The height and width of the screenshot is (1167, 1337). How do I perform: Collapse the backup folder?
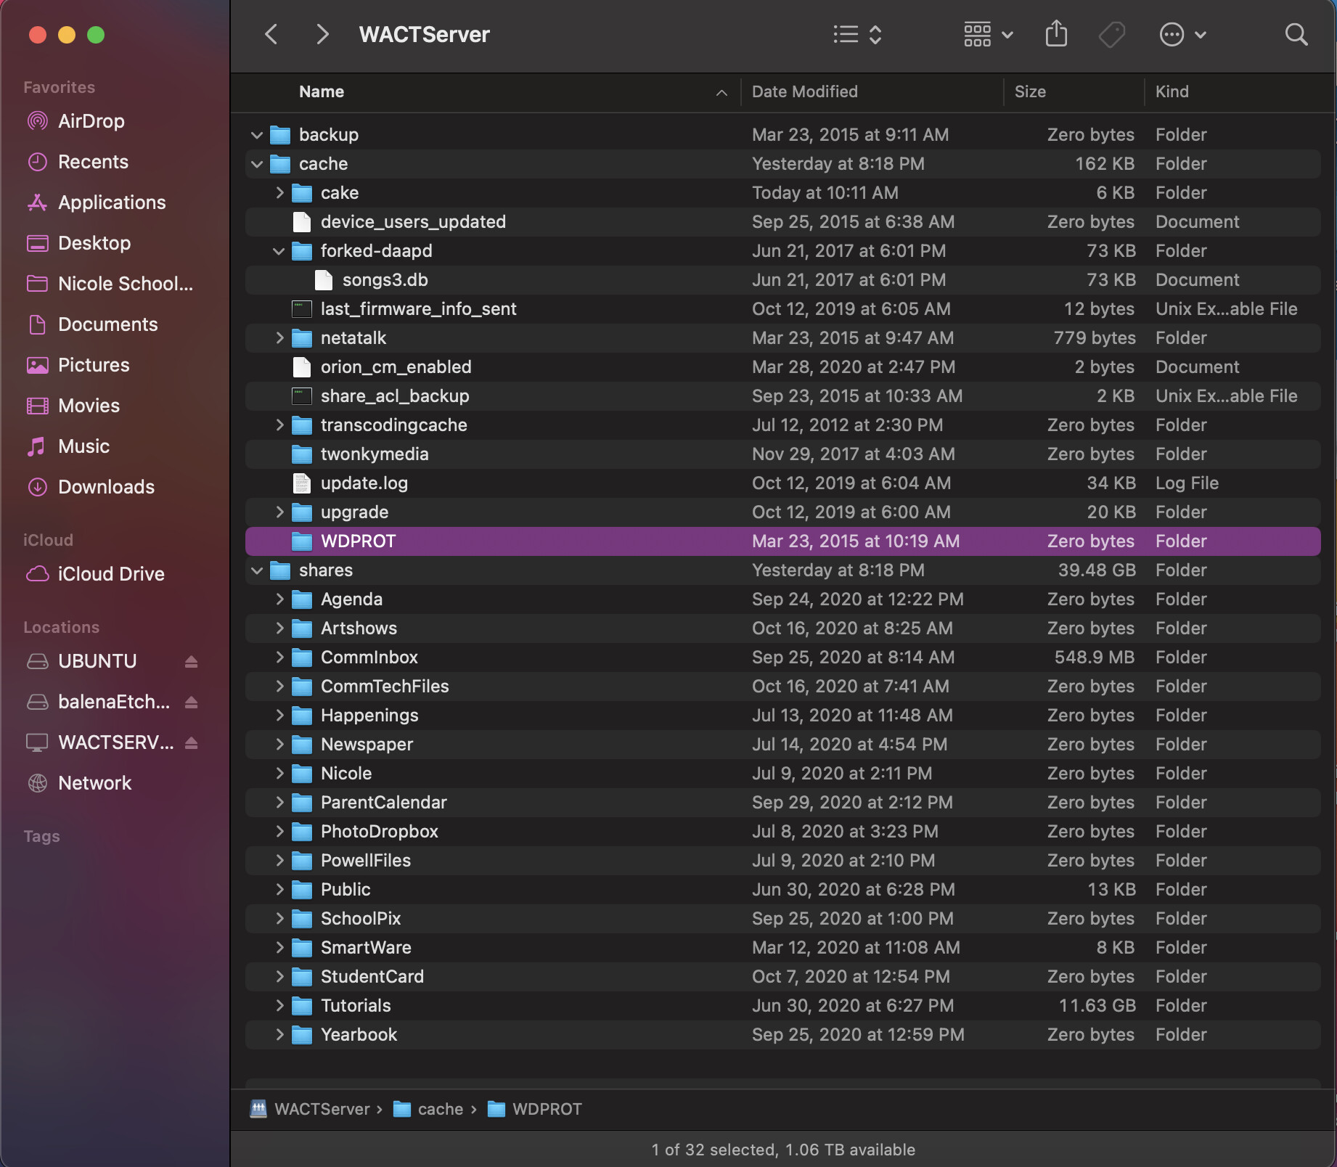256,135
